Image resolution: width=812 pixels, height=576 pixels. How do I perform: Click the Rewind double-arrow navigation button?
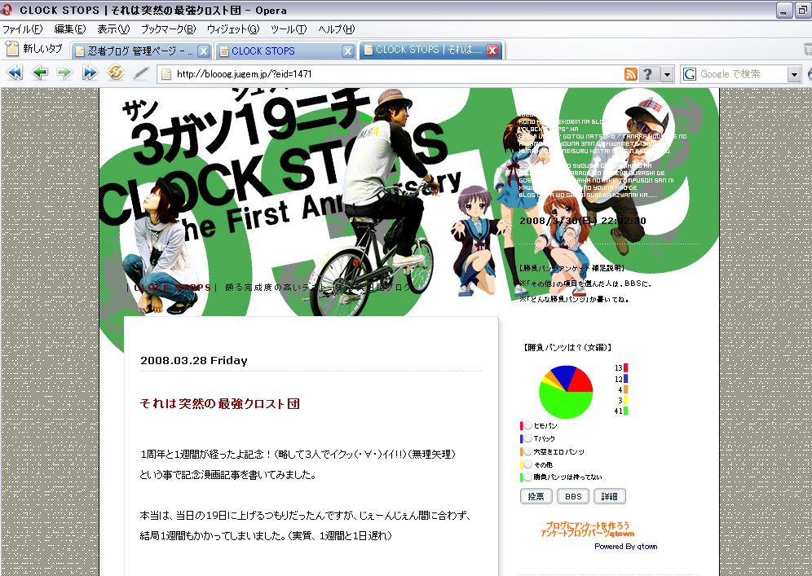coord(15,73)
